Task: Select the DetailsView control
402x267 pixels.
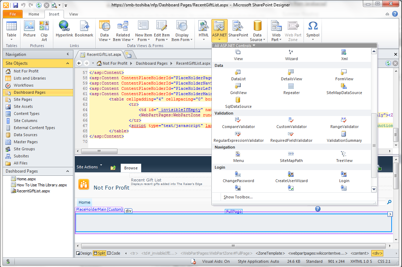Action: click(x=291, y=75)
